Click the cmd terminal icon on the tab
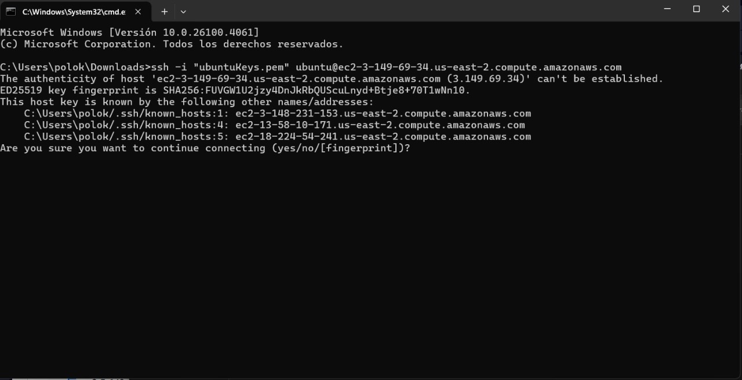The width and height of the screenshot is (742, 380). pos(11,11)
